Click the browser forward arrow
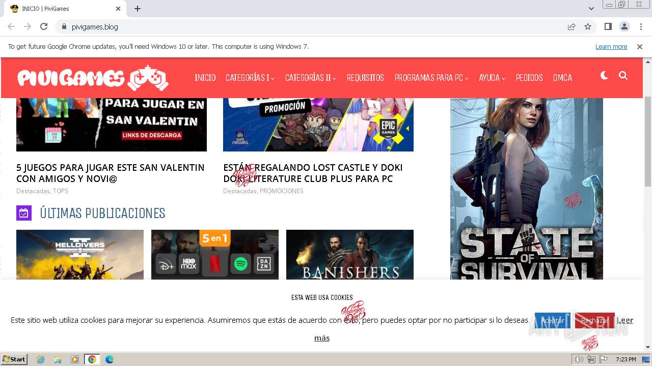This screenshot has width=652, height=366. [28, 26]
